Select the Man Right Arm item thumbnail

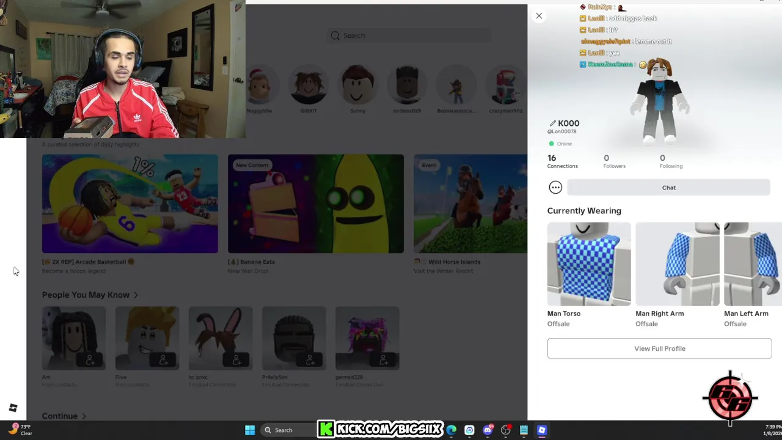tap(677, 264)
